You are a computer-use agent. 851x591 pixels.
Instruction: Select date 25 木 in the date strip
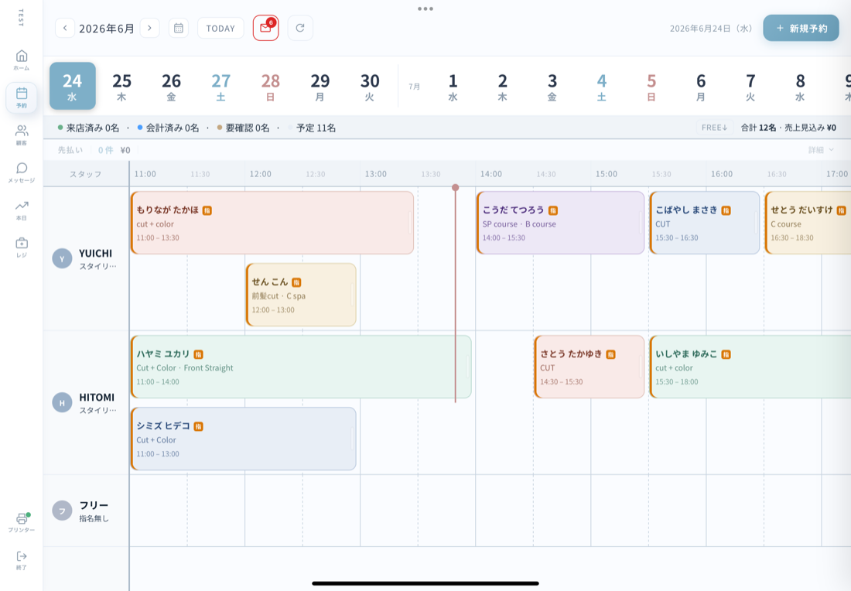tap(121, 87)
